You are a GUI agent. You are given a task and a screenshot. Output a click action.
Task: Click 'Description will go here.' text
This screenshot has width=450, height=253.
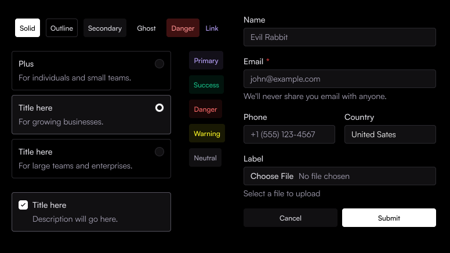pyautogui.click(x=75, y=219)
